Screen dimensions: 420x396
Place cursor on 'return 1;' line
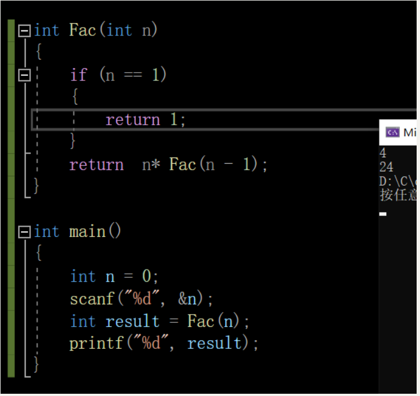[145, 119]
